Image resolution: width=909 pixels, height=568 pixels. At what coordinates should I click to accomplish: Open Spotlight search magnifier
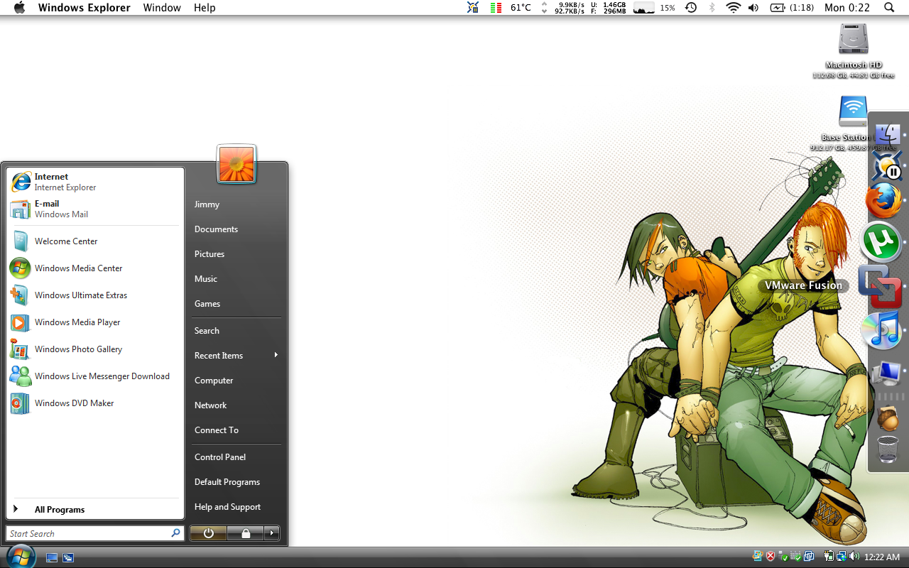889,8
